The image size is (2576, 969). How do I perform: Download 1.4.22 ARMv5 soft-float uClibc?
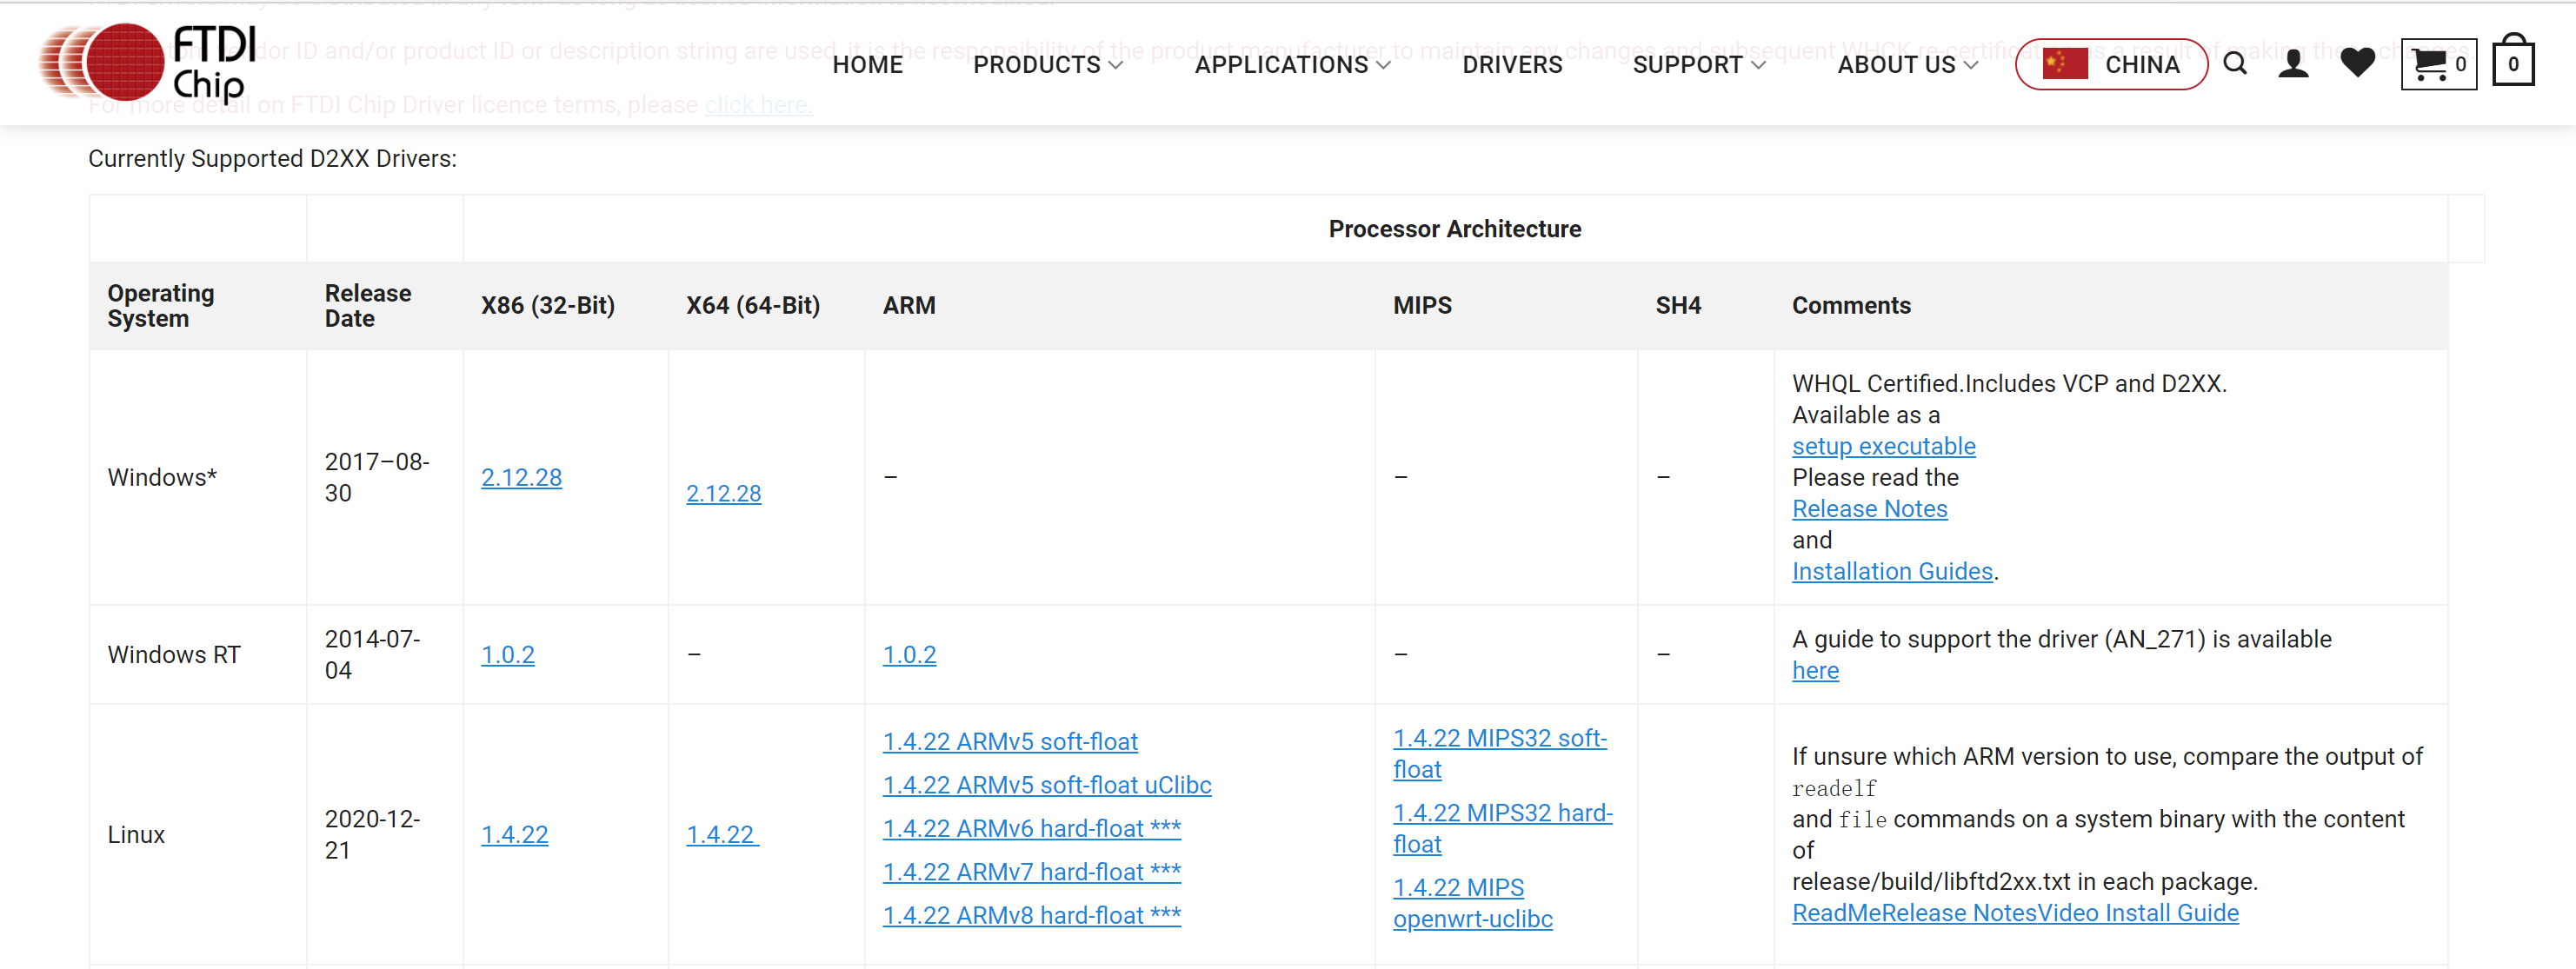point(1047,785)
